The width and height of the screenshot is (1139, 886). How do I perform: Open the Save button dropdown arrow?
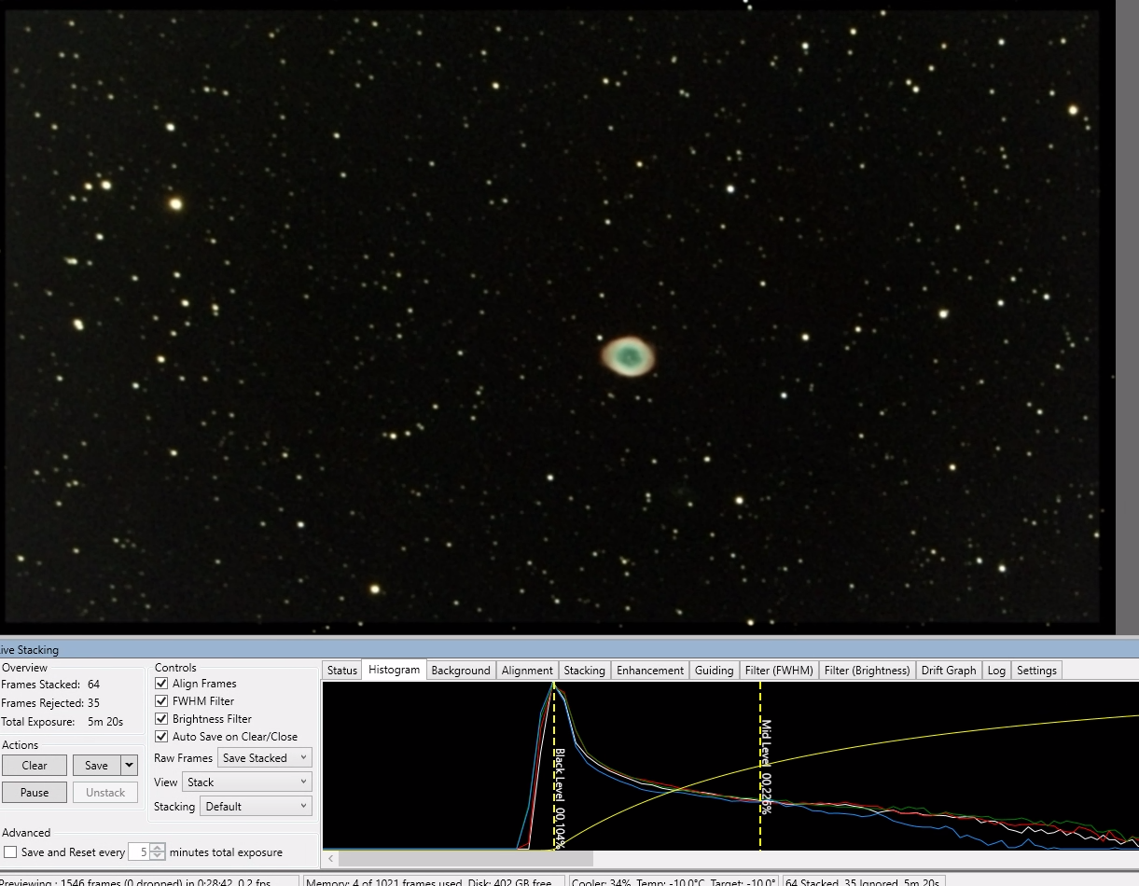130,766
